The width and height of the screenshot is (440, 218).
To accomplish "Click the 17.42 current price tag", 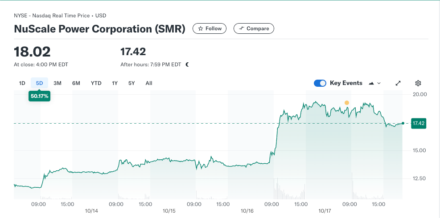I will click(419, 123).
